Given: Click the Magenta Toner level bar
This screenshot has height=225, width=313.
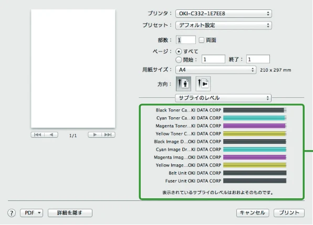Looking at the screenshot, I should (x=255, y=126).
